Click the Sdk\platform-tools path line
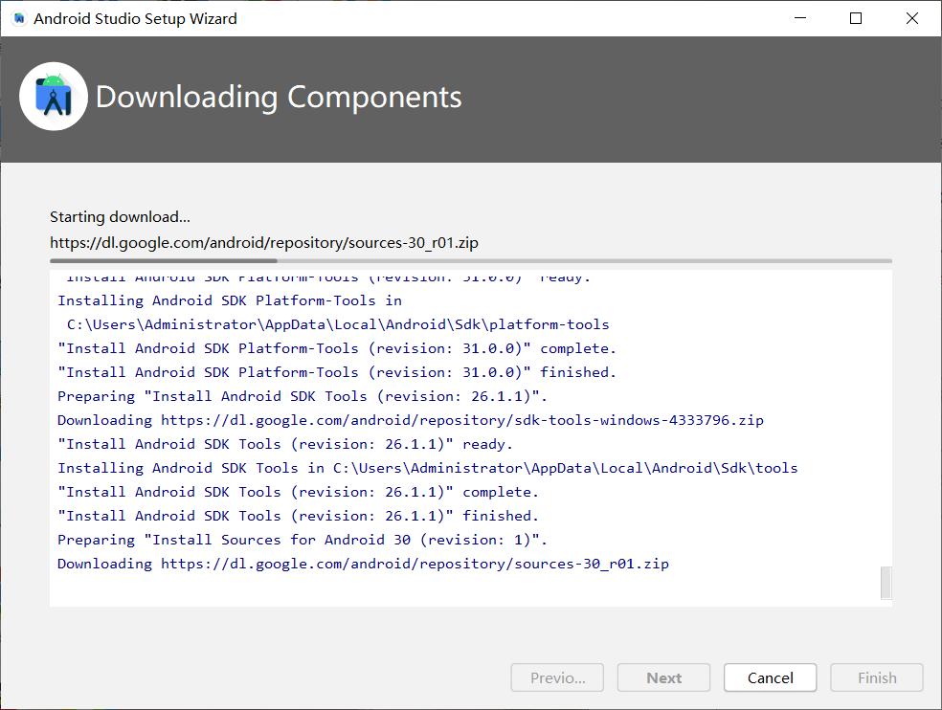 point(338,324)
